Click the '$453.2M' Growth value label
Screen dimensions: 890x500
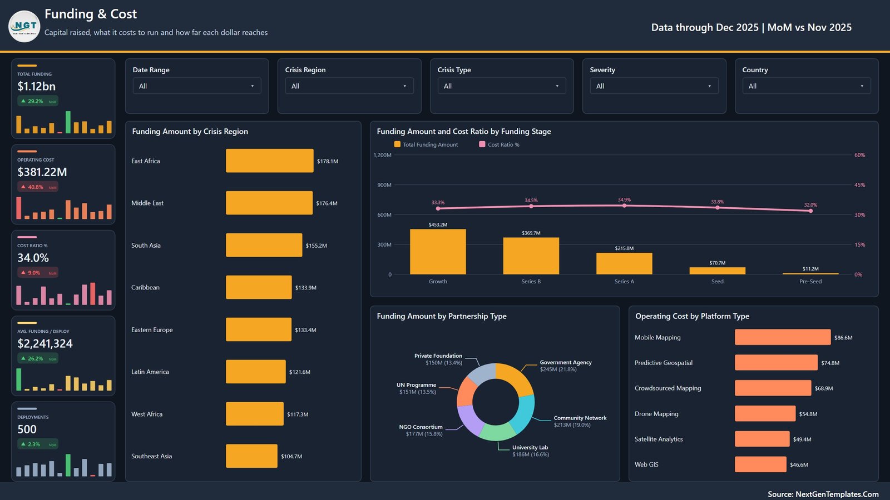tap(438, 224)
